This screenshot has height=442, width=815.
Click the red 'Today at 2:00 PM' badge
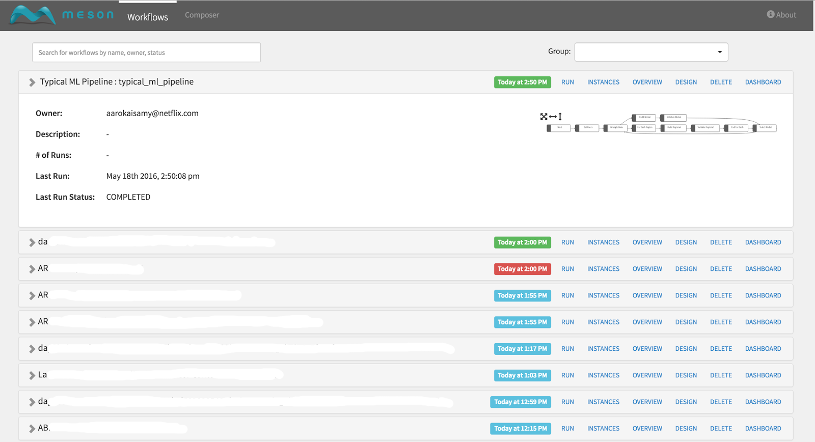coord(522,269)
